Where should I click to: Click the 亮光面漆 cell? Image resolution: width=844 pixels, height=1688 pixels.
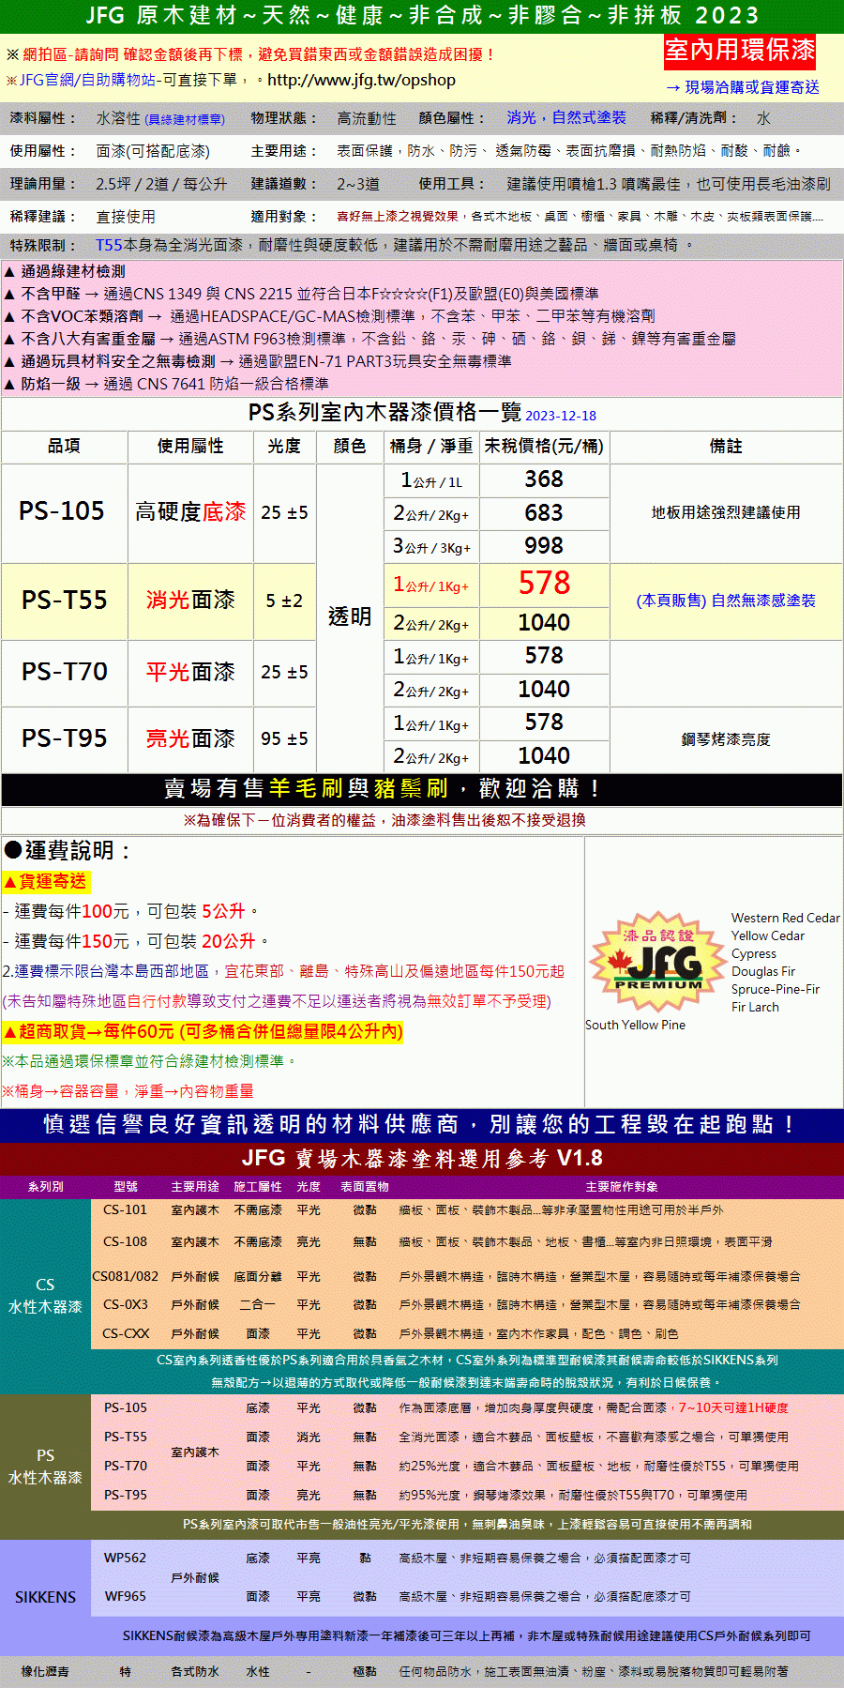coord(190,739)
